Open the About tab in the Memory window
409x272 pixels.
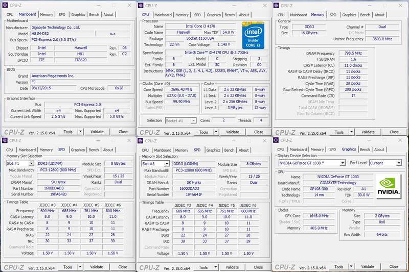pyautogui.click(x=379, y=15)
